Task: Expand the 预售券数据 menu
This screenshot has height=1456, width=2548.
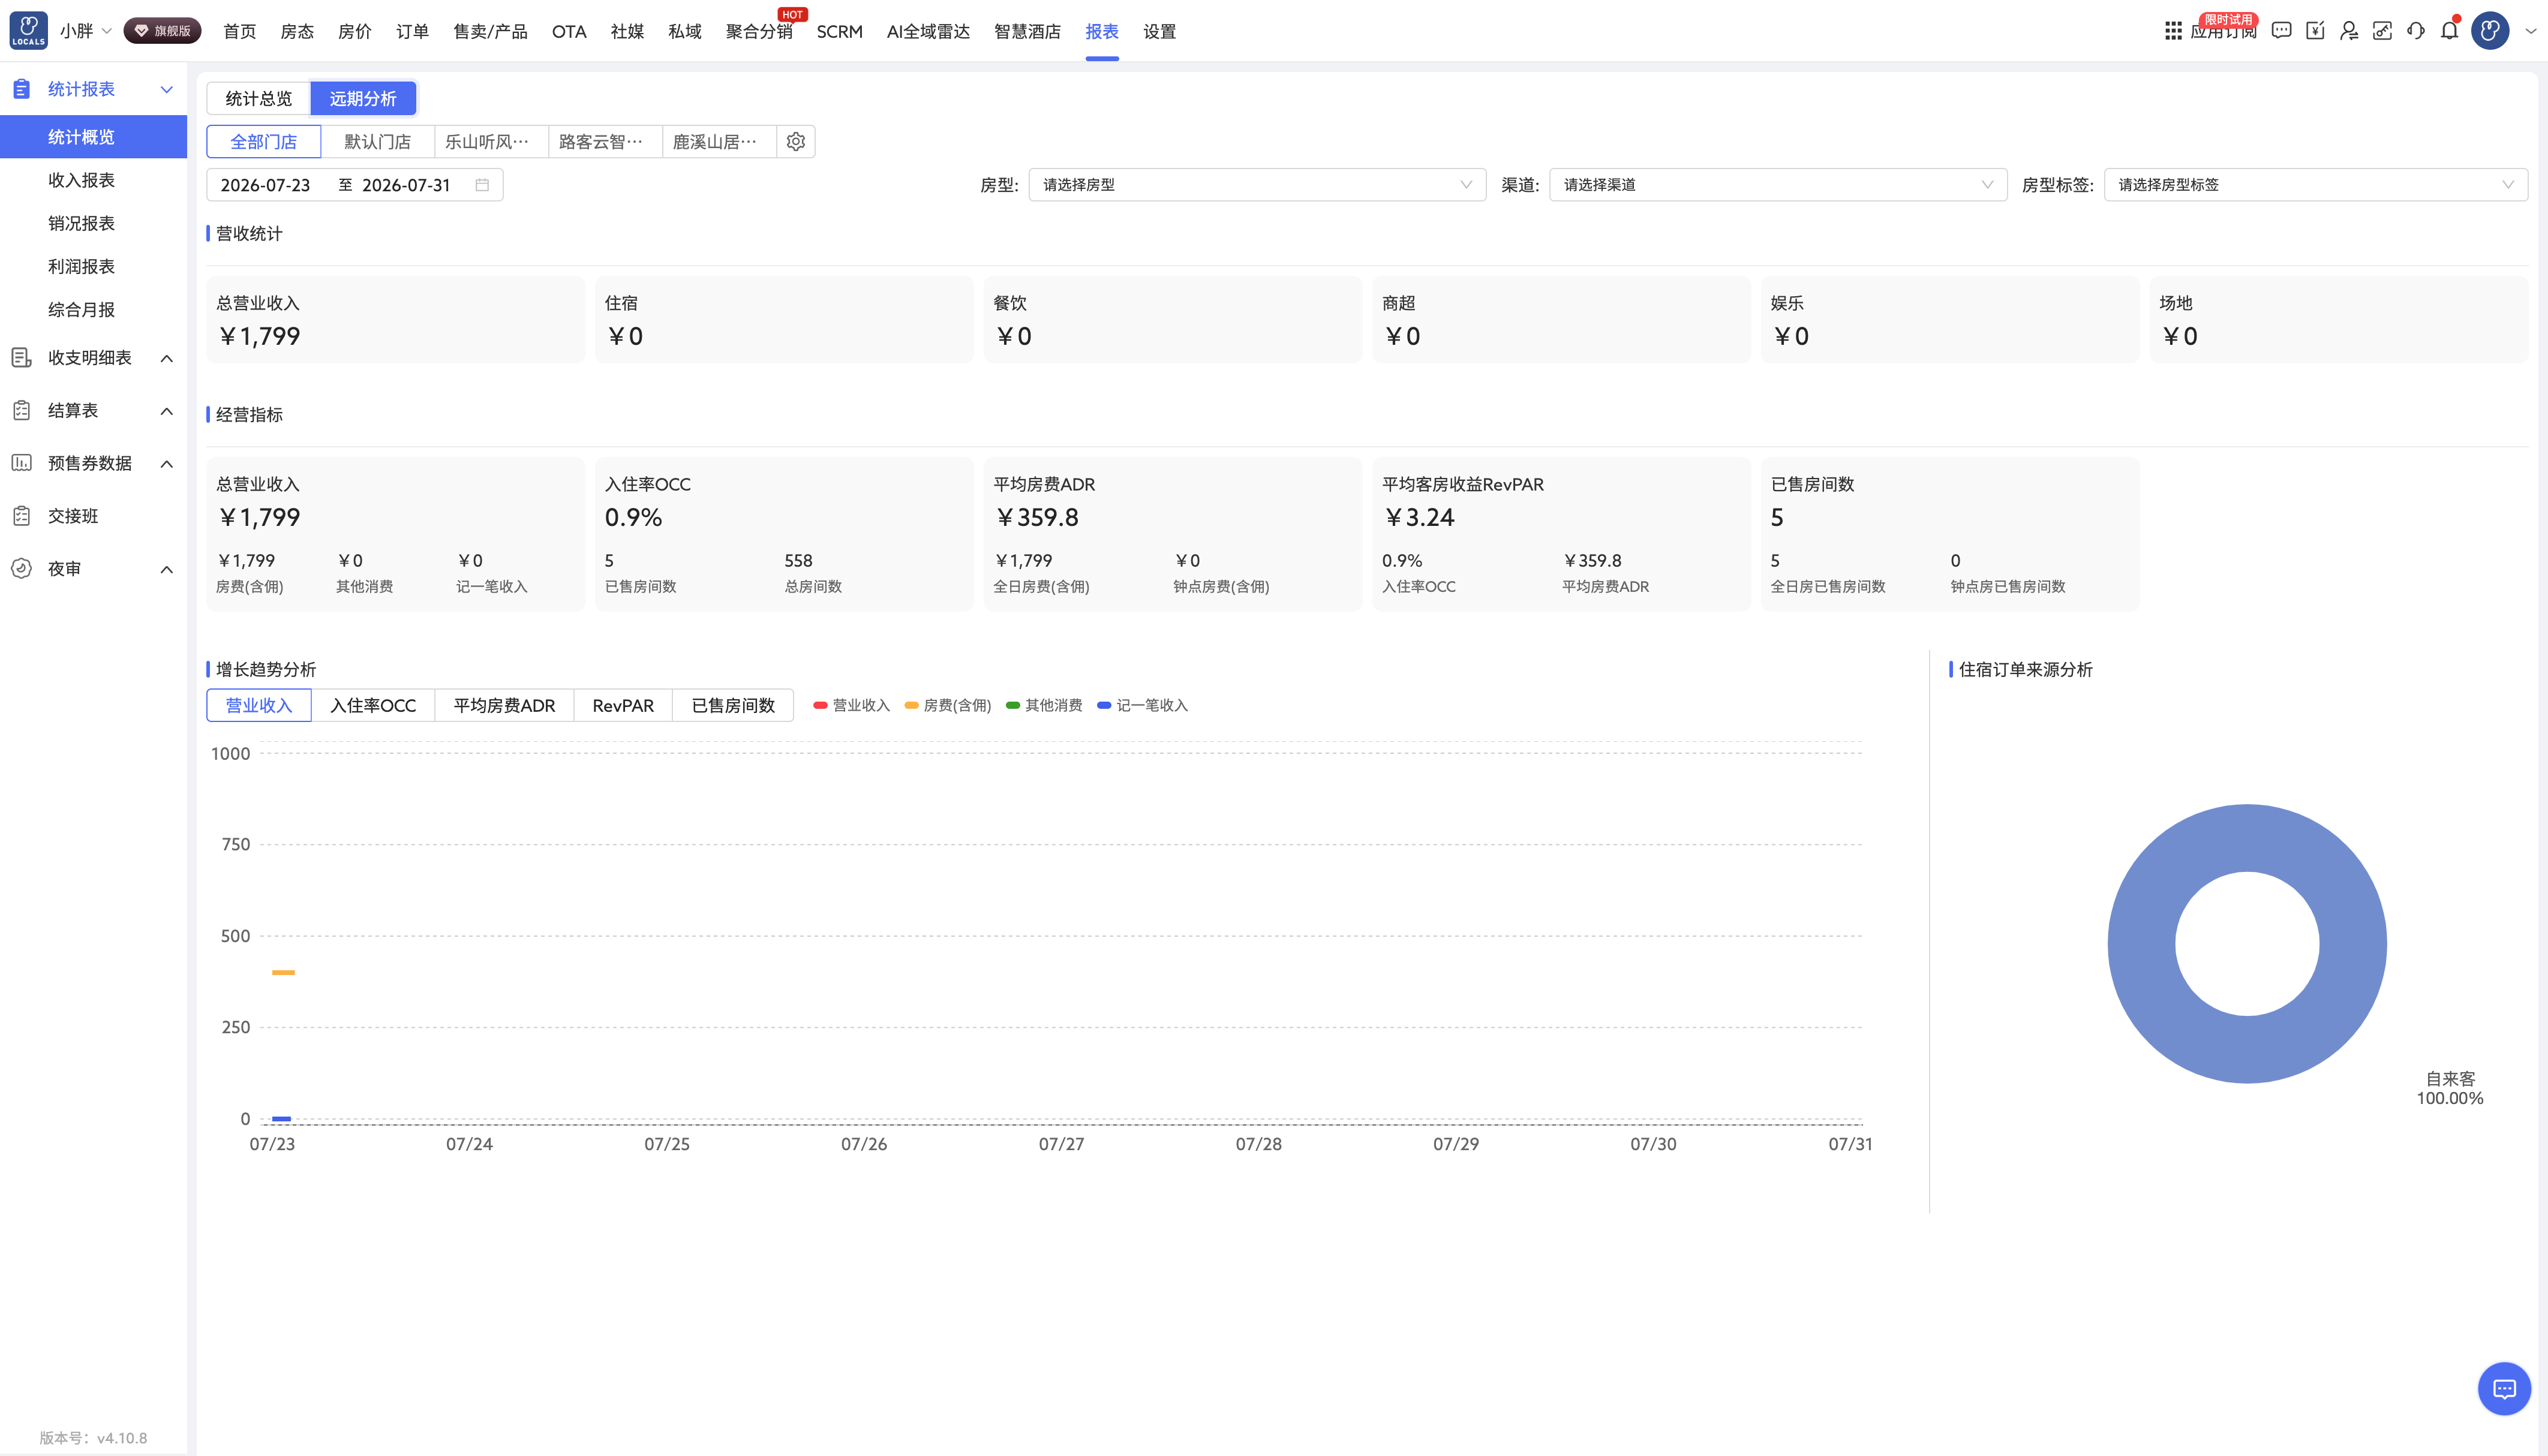Action: click(x=93, y=464)
